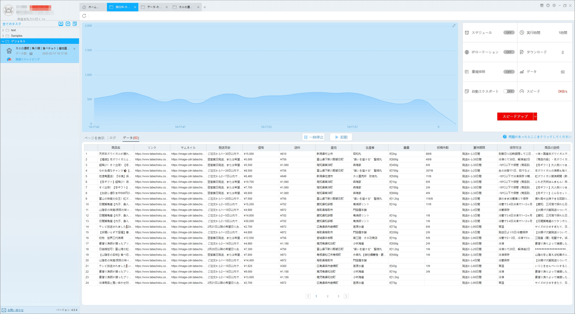This screenshot has width=575, height=314.
Task: Toggle the スケジュール switch
Action: pyautogui.click(x=508, y=33)
